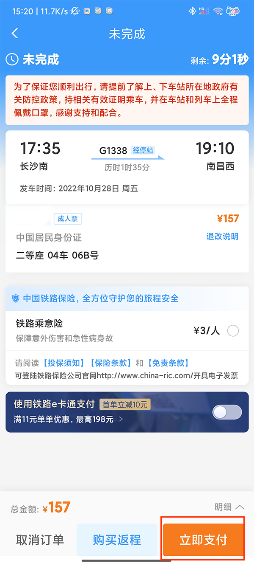View 经停站 stopover stations

pos(143,150)
